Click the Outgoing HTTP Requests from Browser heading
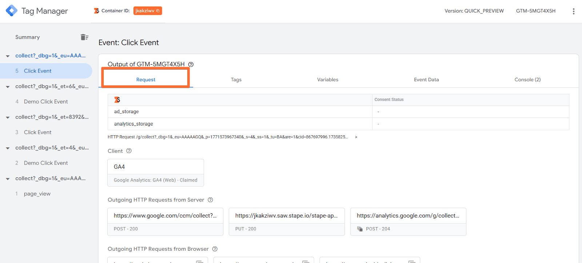The width and height of the screenshot is (582, 263). pos(158,249)
